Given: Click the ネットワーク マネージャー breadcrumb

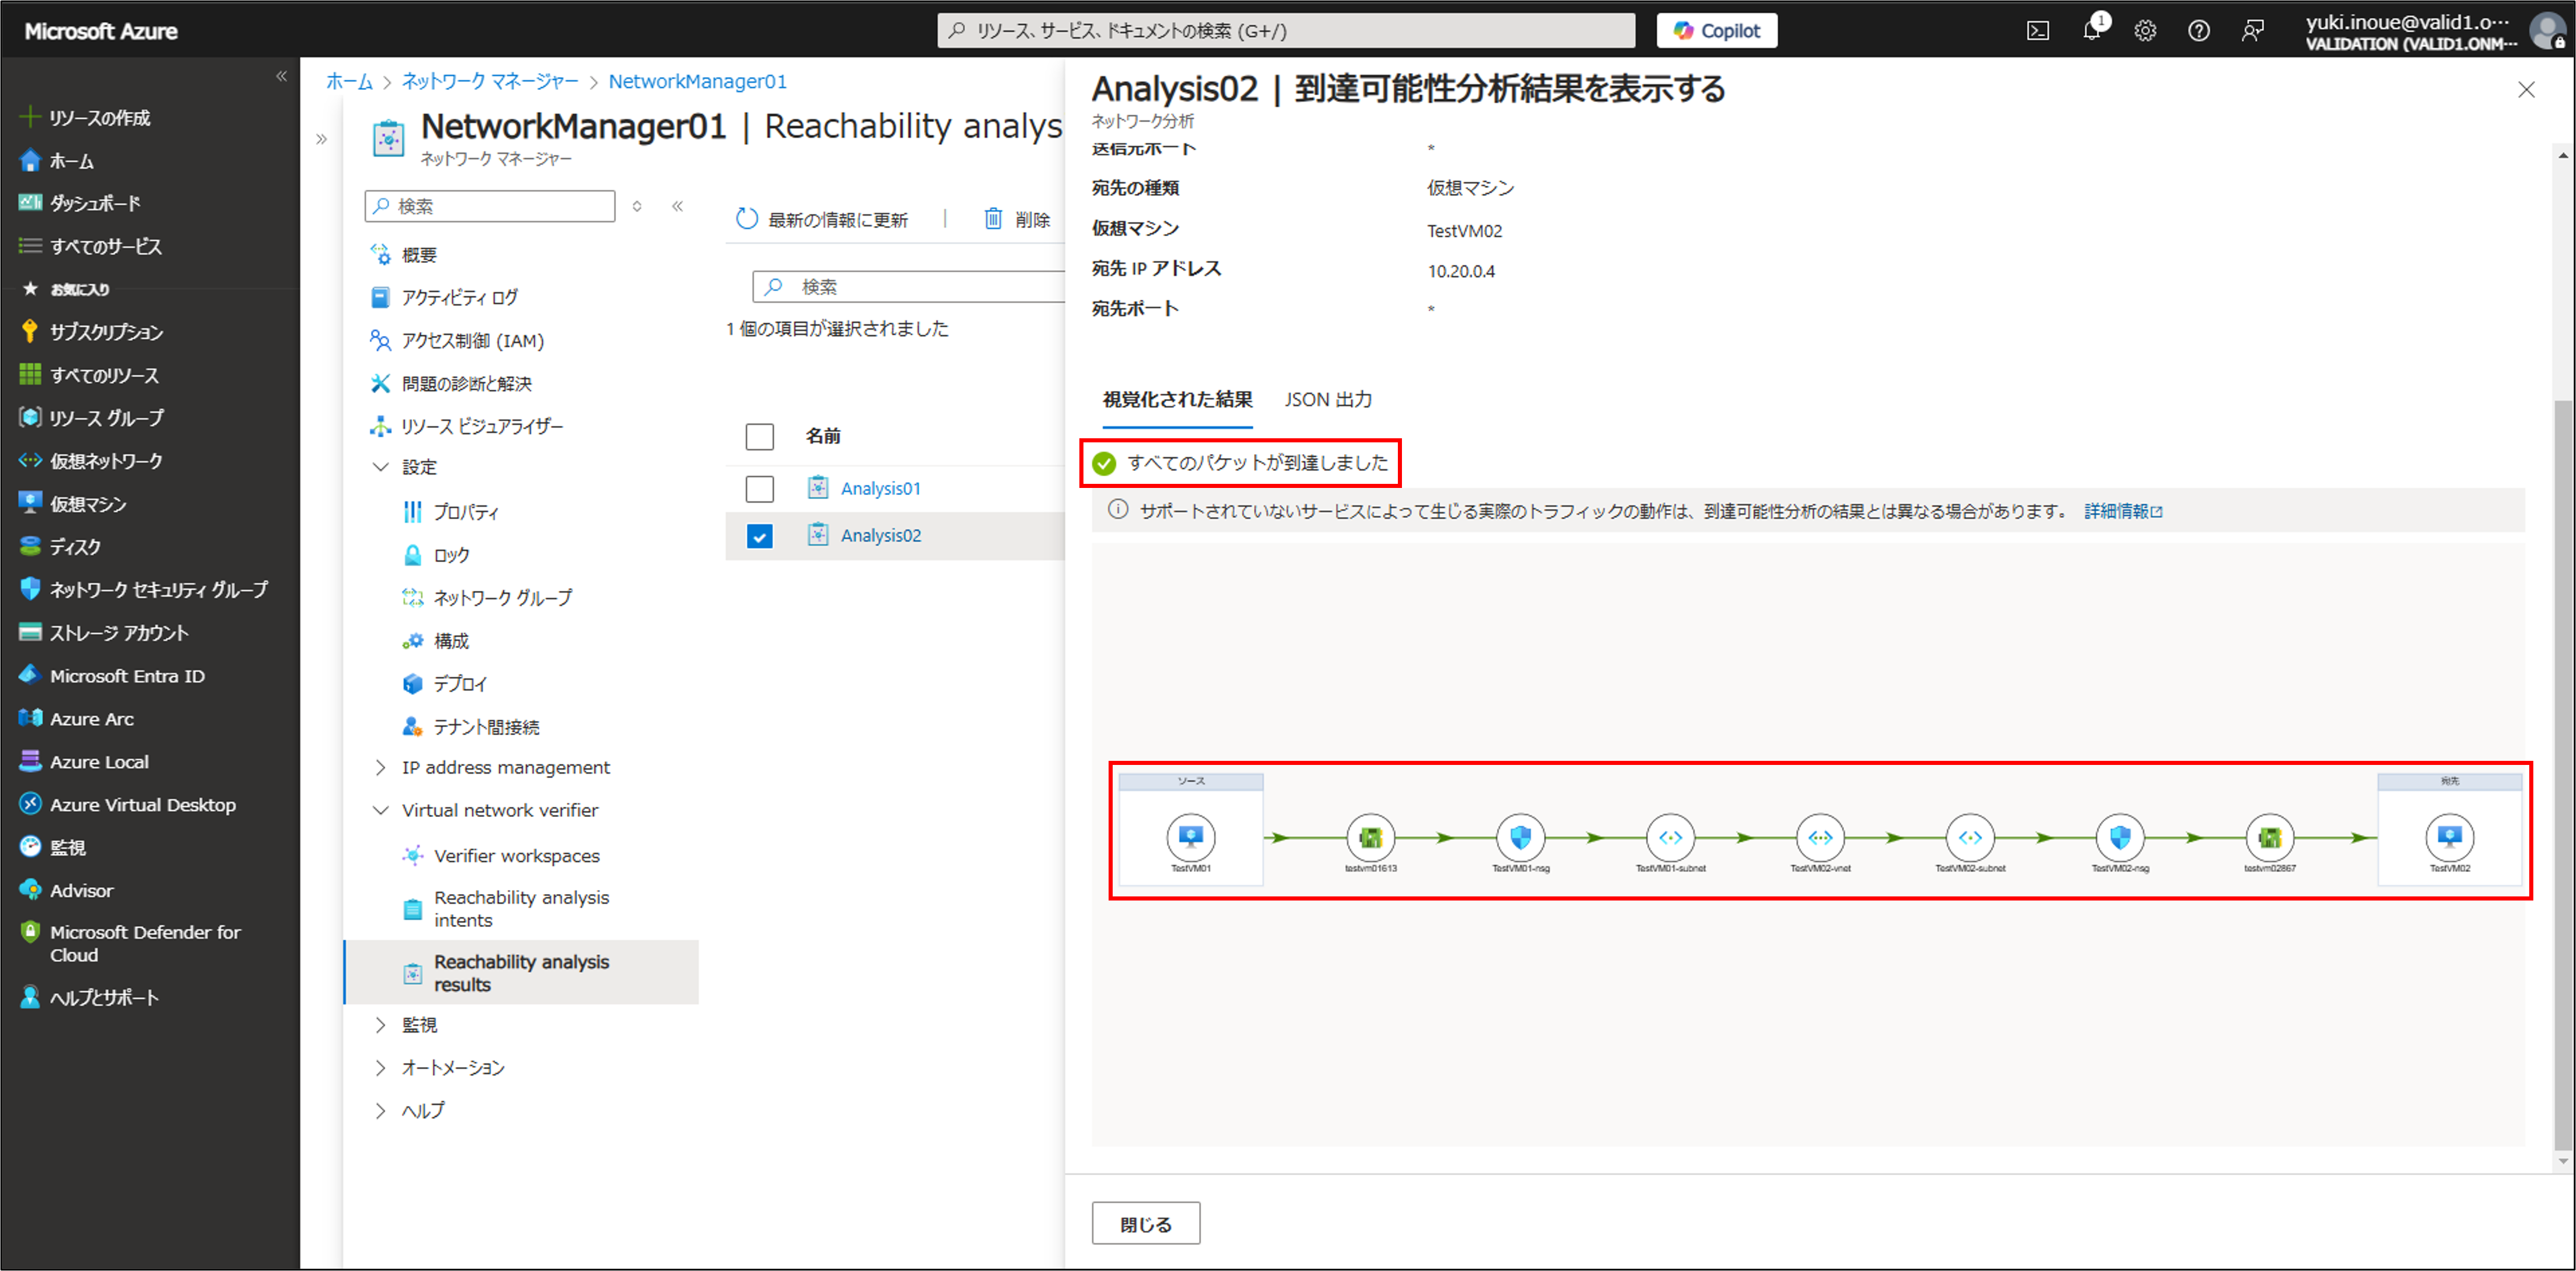Looking at the screenshot, I should click(x=490, y=81).
